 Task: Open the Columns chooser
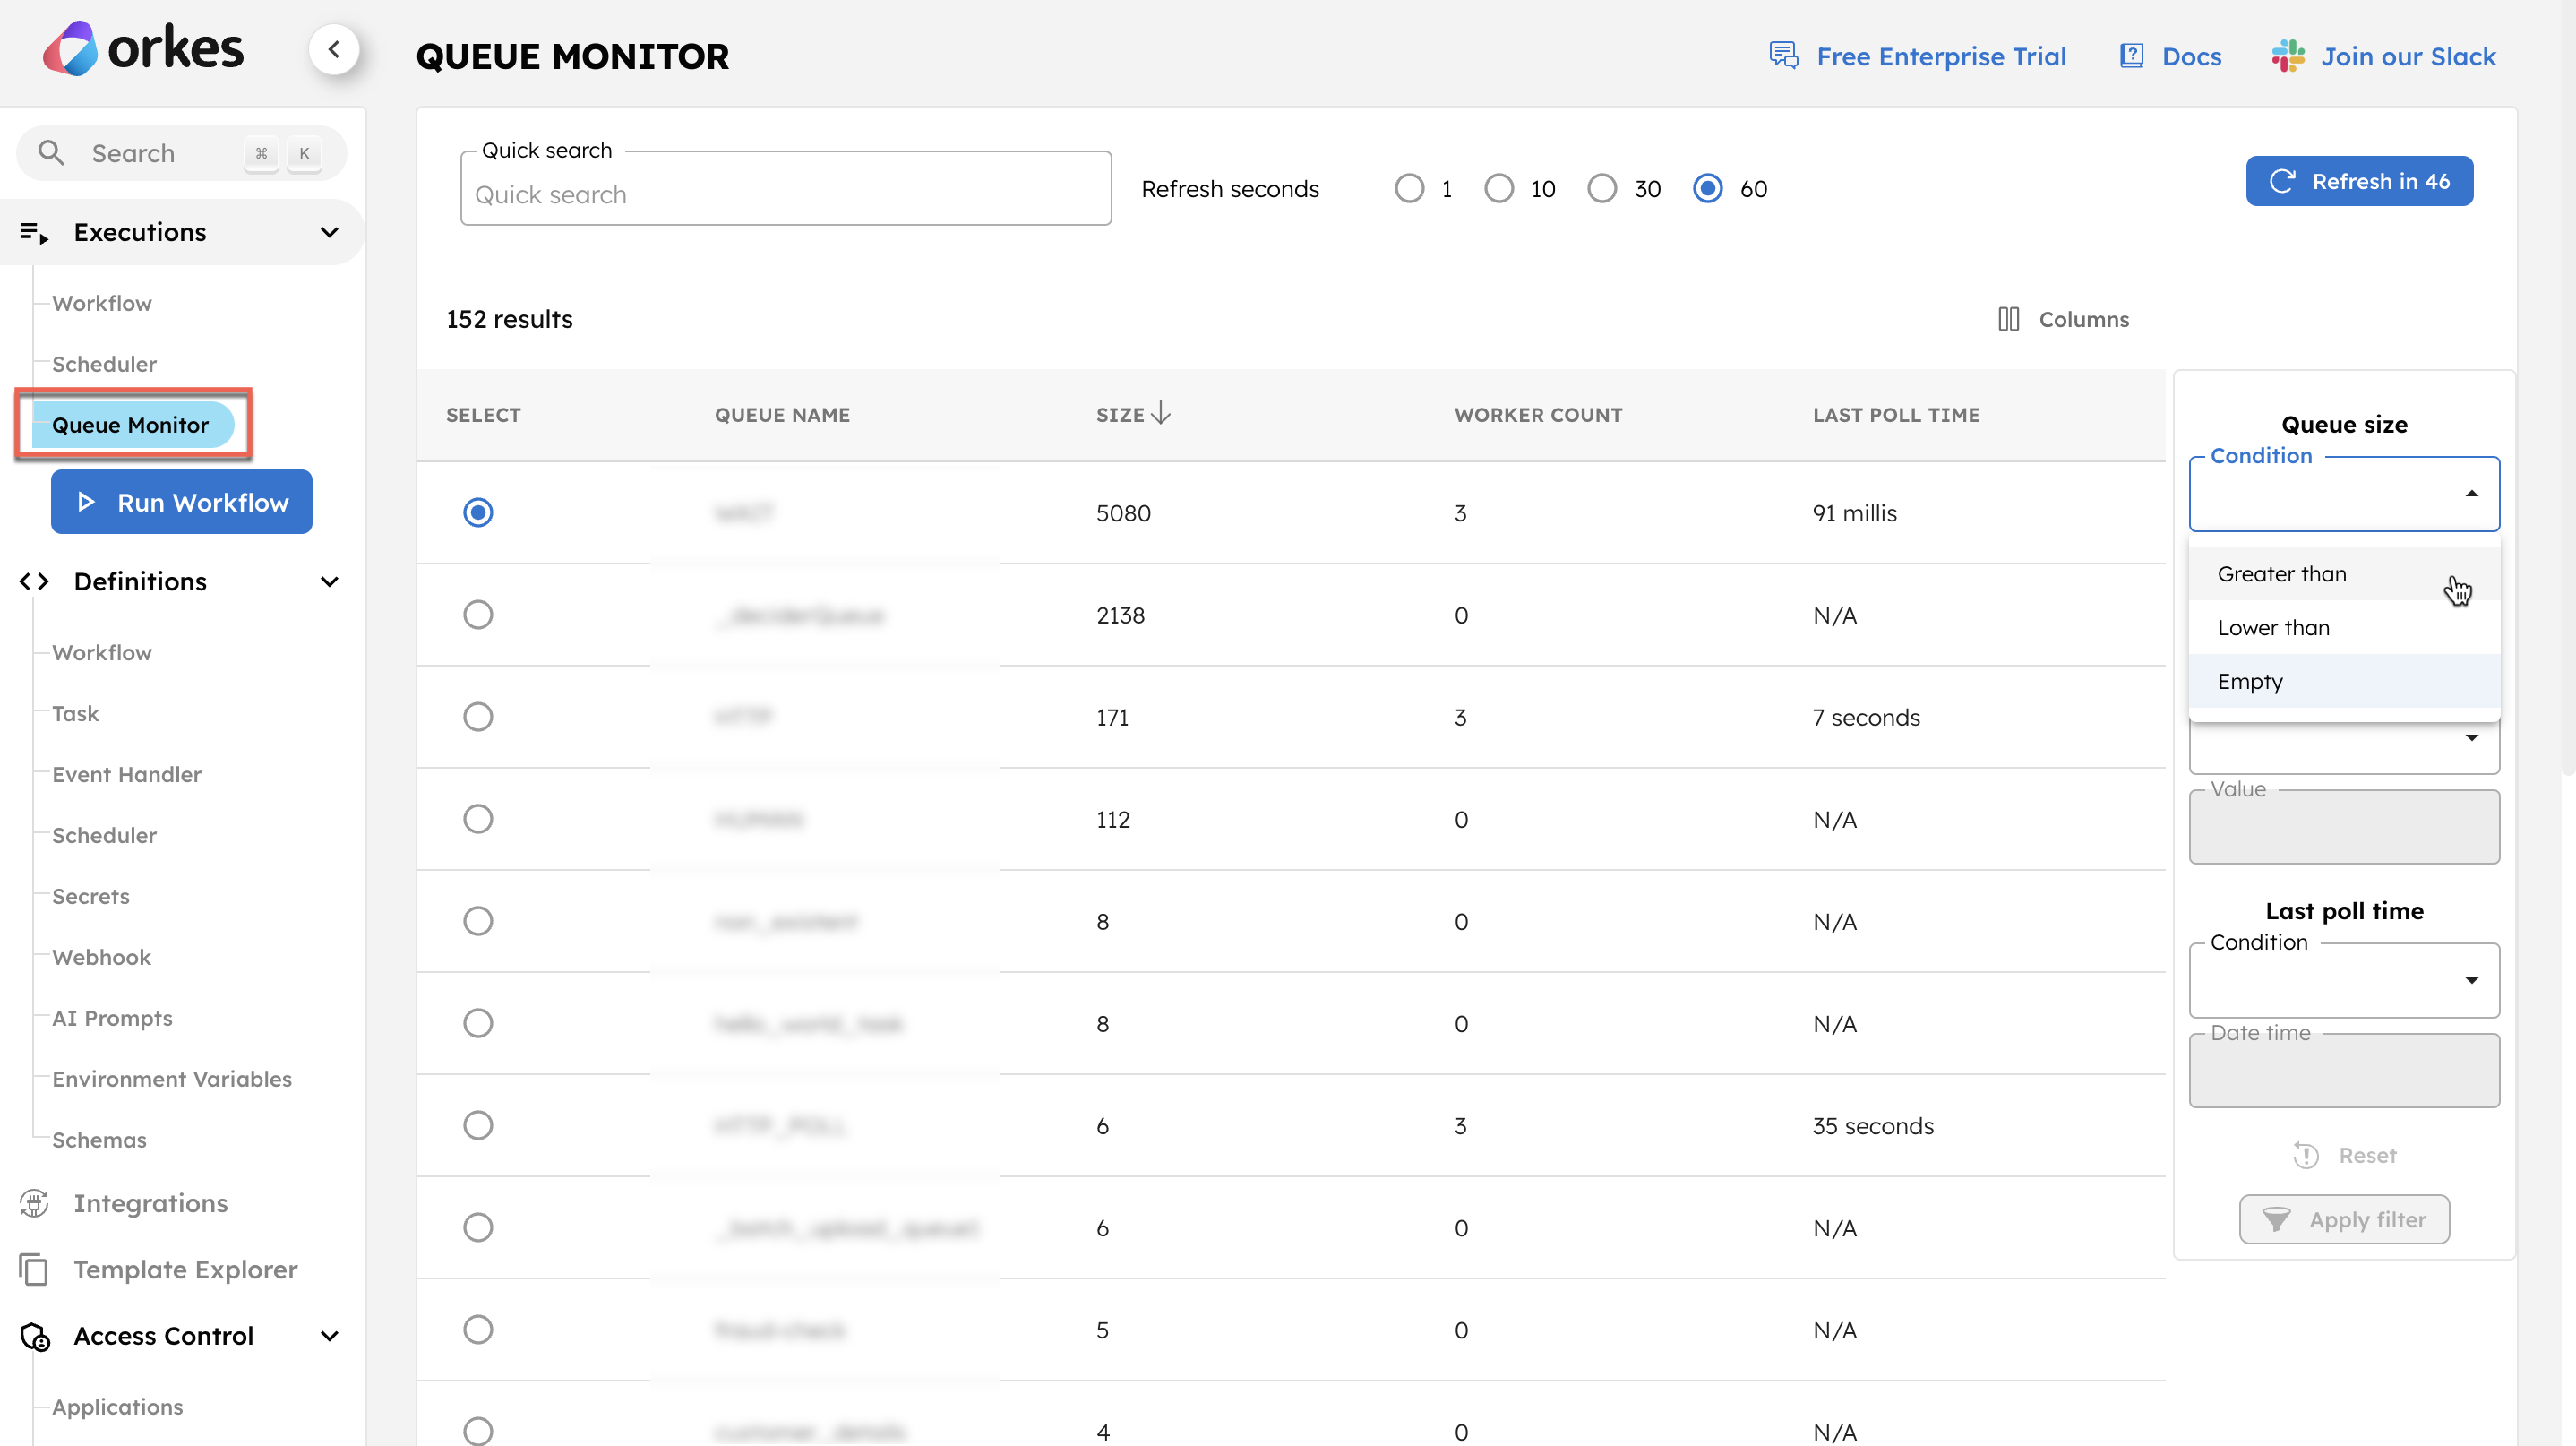[x=2062, y=319]
